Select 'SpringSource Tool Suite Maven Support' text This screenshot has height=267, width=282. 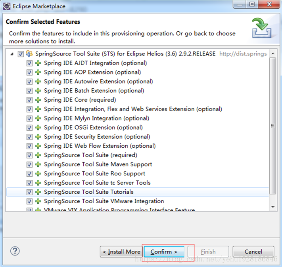point(98,164)
